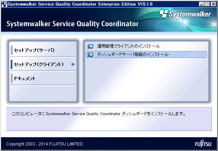218x151 pixels.
Task: Click the computer icon beside 運用管理クライアントのインストール
Action: 90,46
